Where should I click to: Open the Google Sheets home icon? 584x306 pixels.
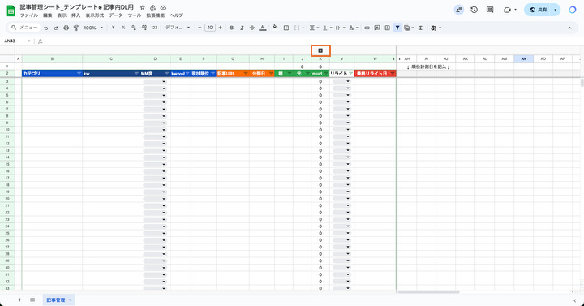tap(11, 11)
